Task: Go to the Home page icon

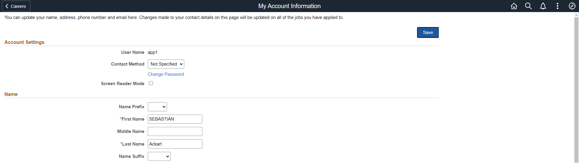Action: click(514, 6)
